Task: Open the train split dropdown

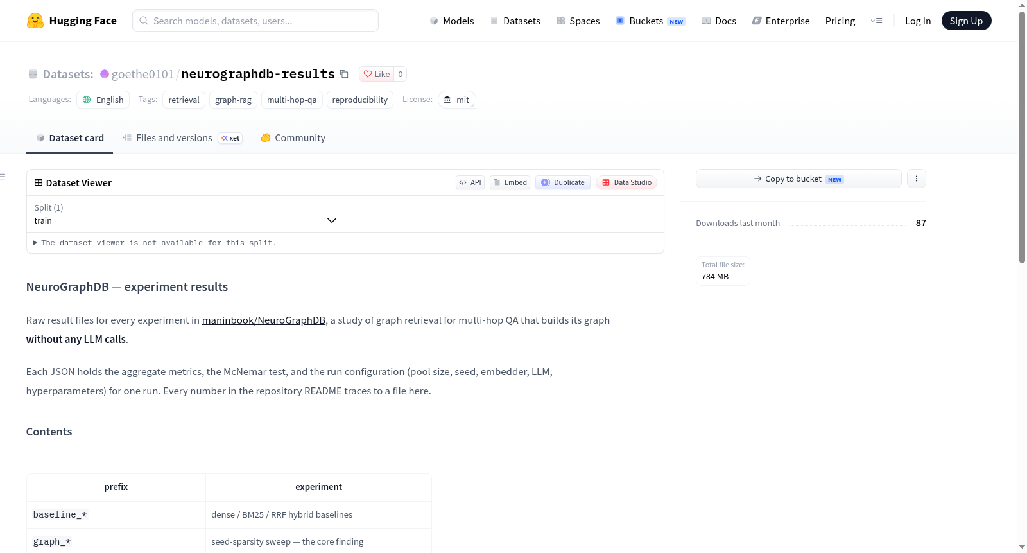Action: tap(186, 214)
